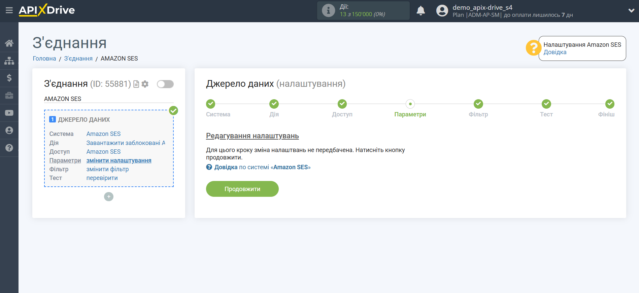Add new block with plus button
639x293 pixels.
click(x=109, y=197)
